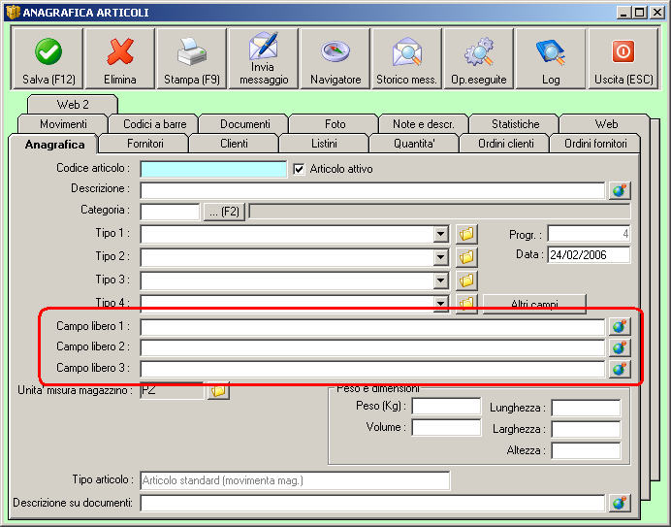Switch to the Foto tab

click(x=335, y=124)
